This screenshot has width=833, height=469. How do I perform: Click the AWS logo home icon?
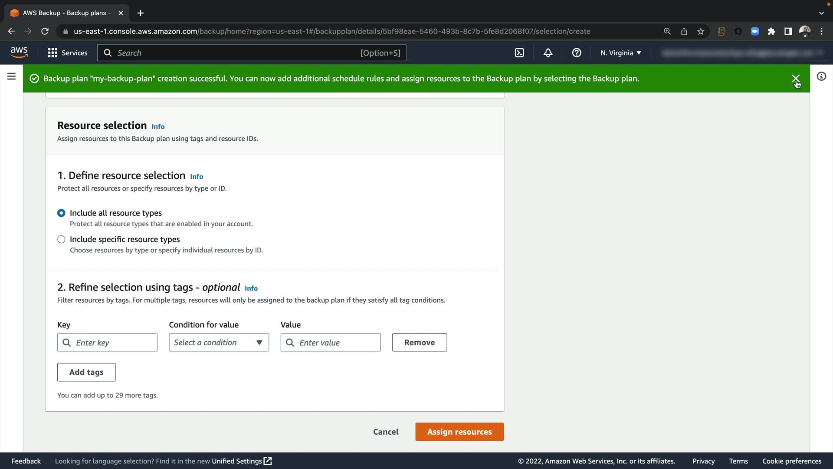pos(19,53)
